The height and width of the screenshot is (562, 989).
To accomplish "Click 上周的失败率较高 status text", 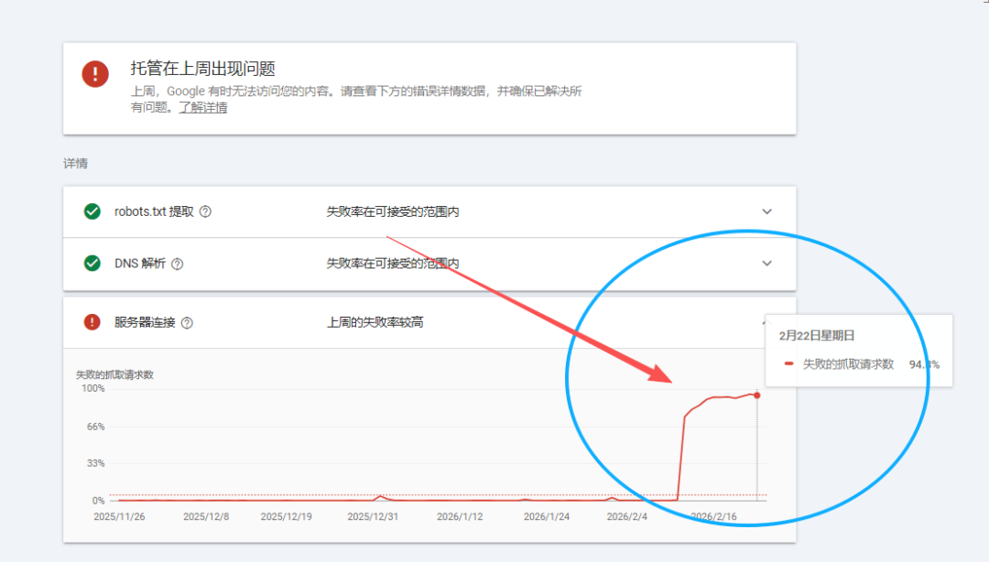I will [375, 322].
